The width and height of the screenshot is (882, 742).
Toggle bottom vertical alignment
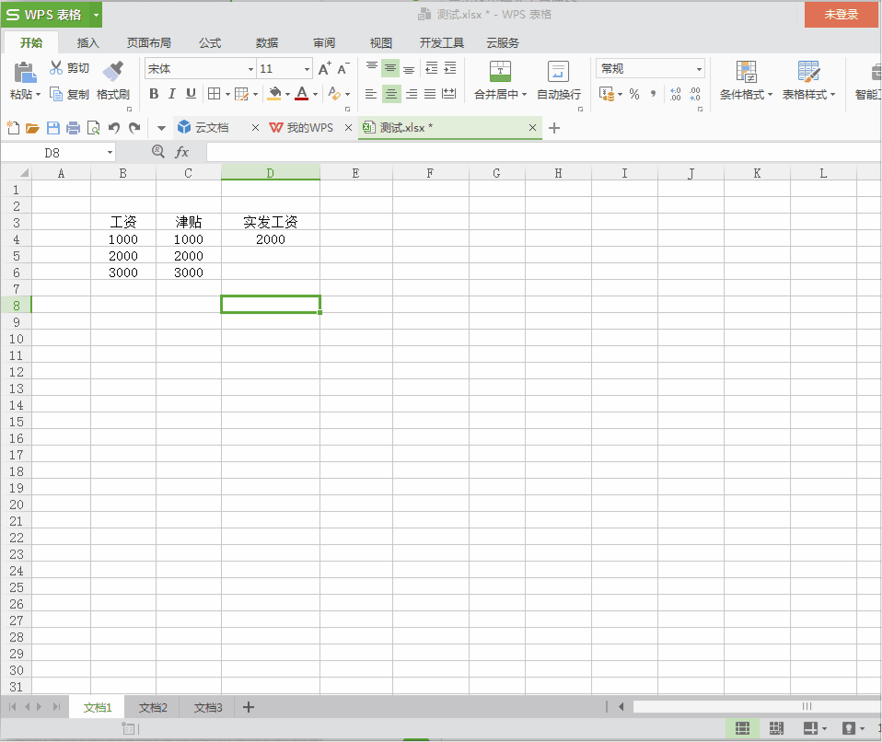coord(409,69)
